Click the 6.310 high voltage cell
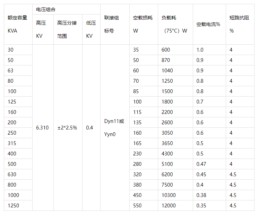 click(42, 128)
